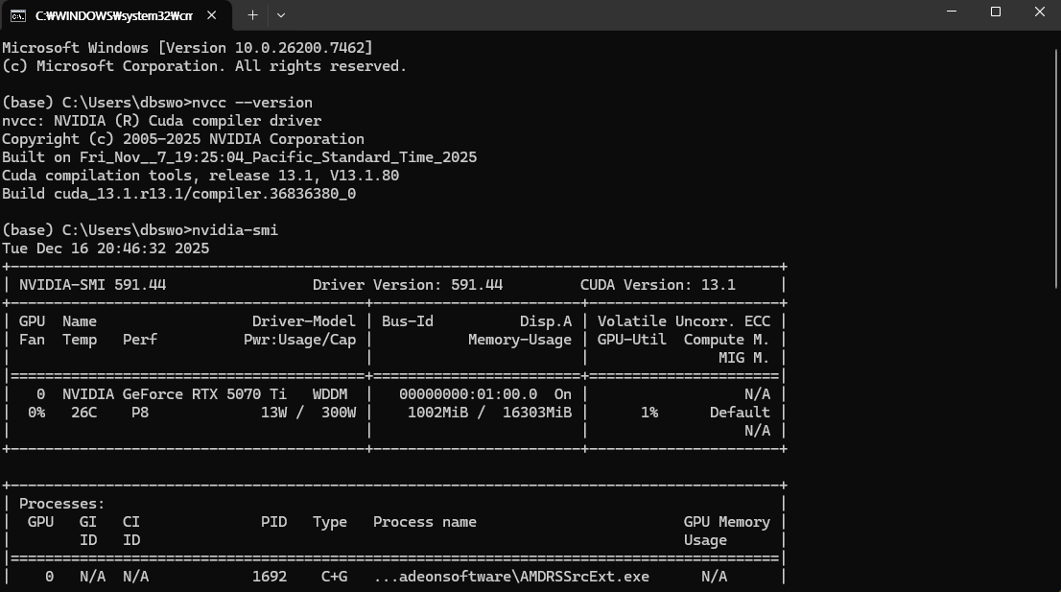Click the timestamp Tue Dec 16 20:46:32 2025
This screenshot has width=1061, height=592.
pos(106,249)
